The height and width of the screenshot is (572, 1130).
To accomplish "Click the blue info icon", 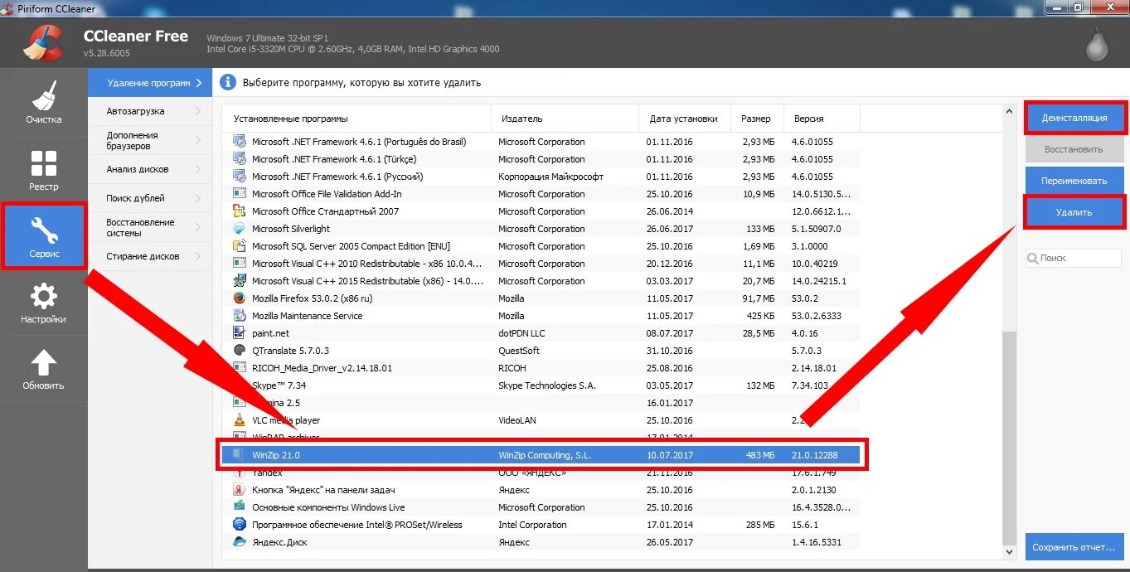I will coord(227,82).
